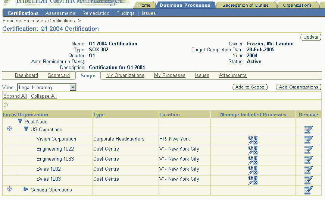Image resolution: width=325 pixels, height=200 pixels.
Task: Focus on US Operations using crosshair icon
Action: click(9, 129)
